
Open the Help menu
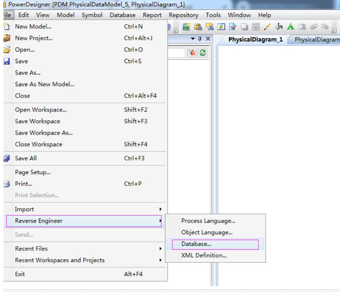(x=265, y=15)
